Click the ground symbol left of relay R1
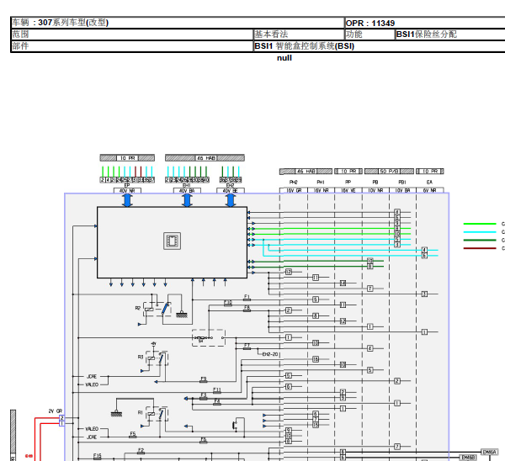 (x=116, y=413)
